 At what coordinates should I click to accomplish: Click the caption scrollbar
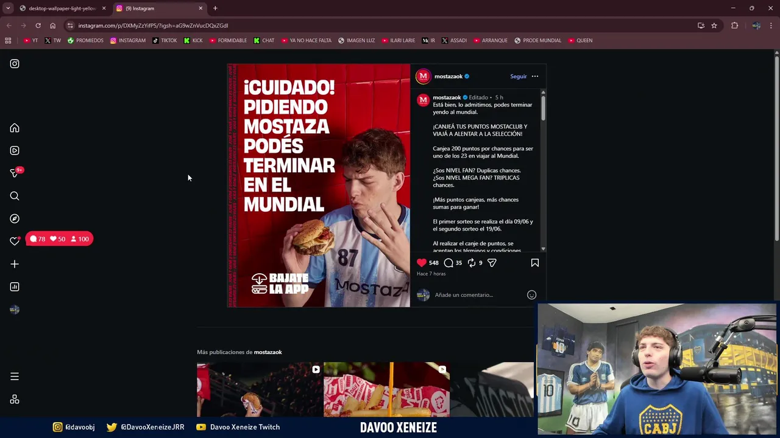click(543, 108)
